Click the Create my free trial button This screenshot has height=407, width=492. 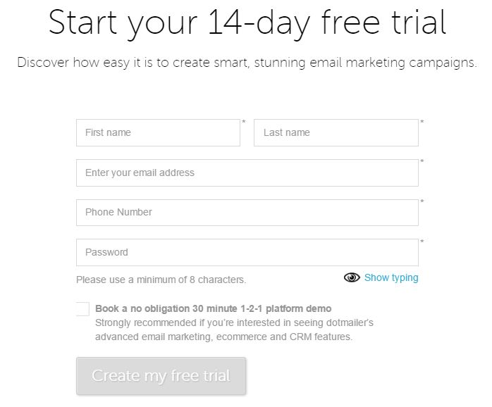click(x=161, y=375)
